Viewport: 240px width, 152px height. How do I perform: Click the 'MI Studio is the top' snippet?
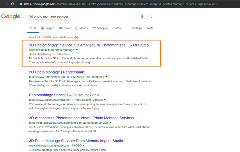pos(89,61)
